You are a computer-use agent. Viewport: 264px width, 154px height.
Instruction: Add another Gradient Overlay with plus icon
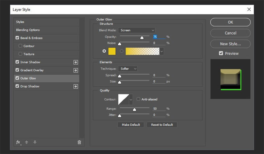click(76, 70)
